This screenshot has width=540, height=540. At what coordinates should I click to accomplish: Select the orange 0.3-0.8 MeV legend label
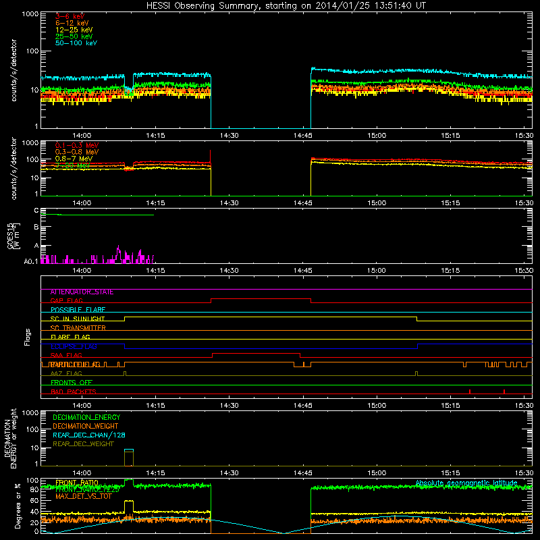(x=77, y=152)
